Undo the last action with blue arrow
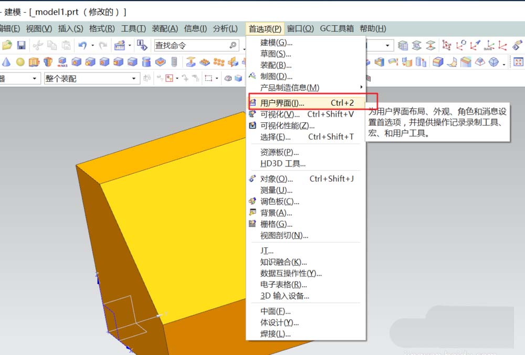This screenshot has width=525, height=355. (x=82, y=45)
